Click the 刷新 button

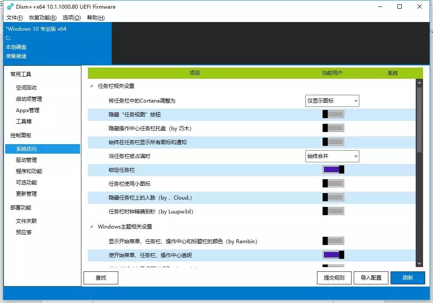pyautogui.click(x=407, y=277)
